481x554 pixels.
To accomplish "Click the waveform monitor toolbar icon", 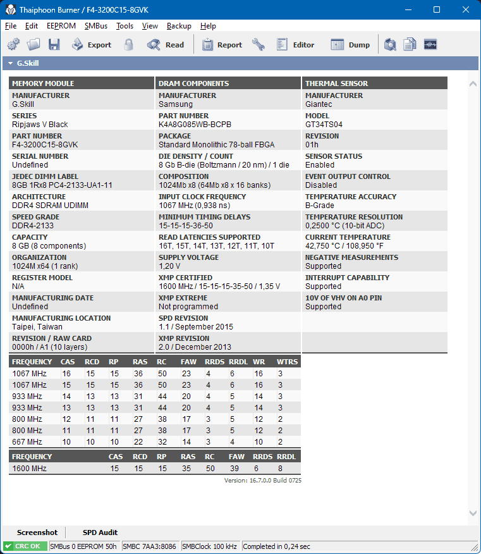I will (x=430, y=45).
